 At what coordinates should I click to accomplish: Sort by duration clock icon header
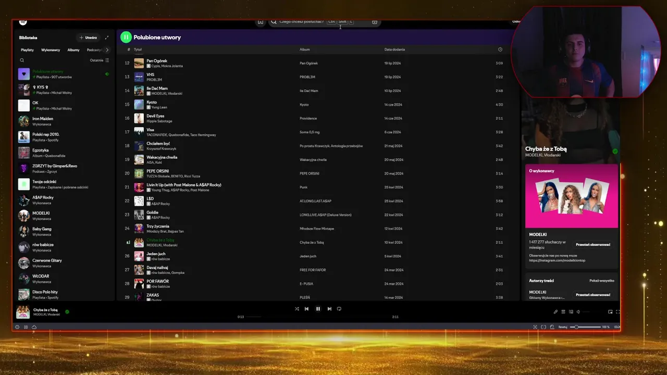500,49
